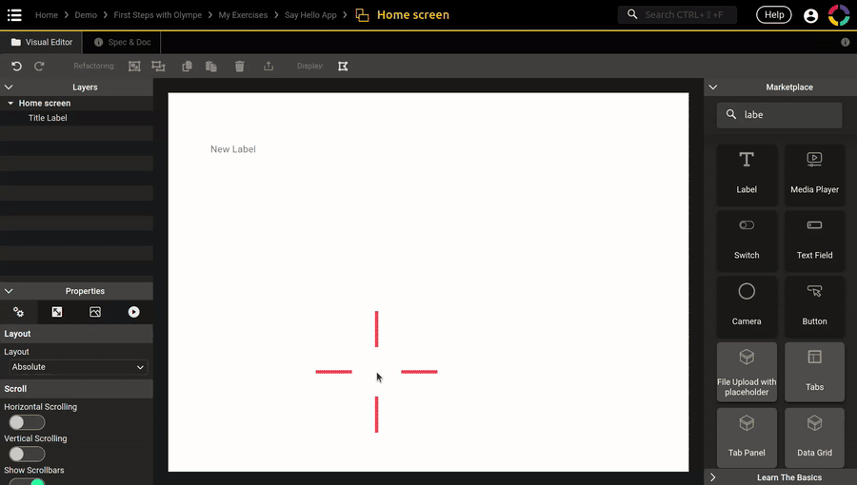Click the Display mode icon

pos(343,67)
